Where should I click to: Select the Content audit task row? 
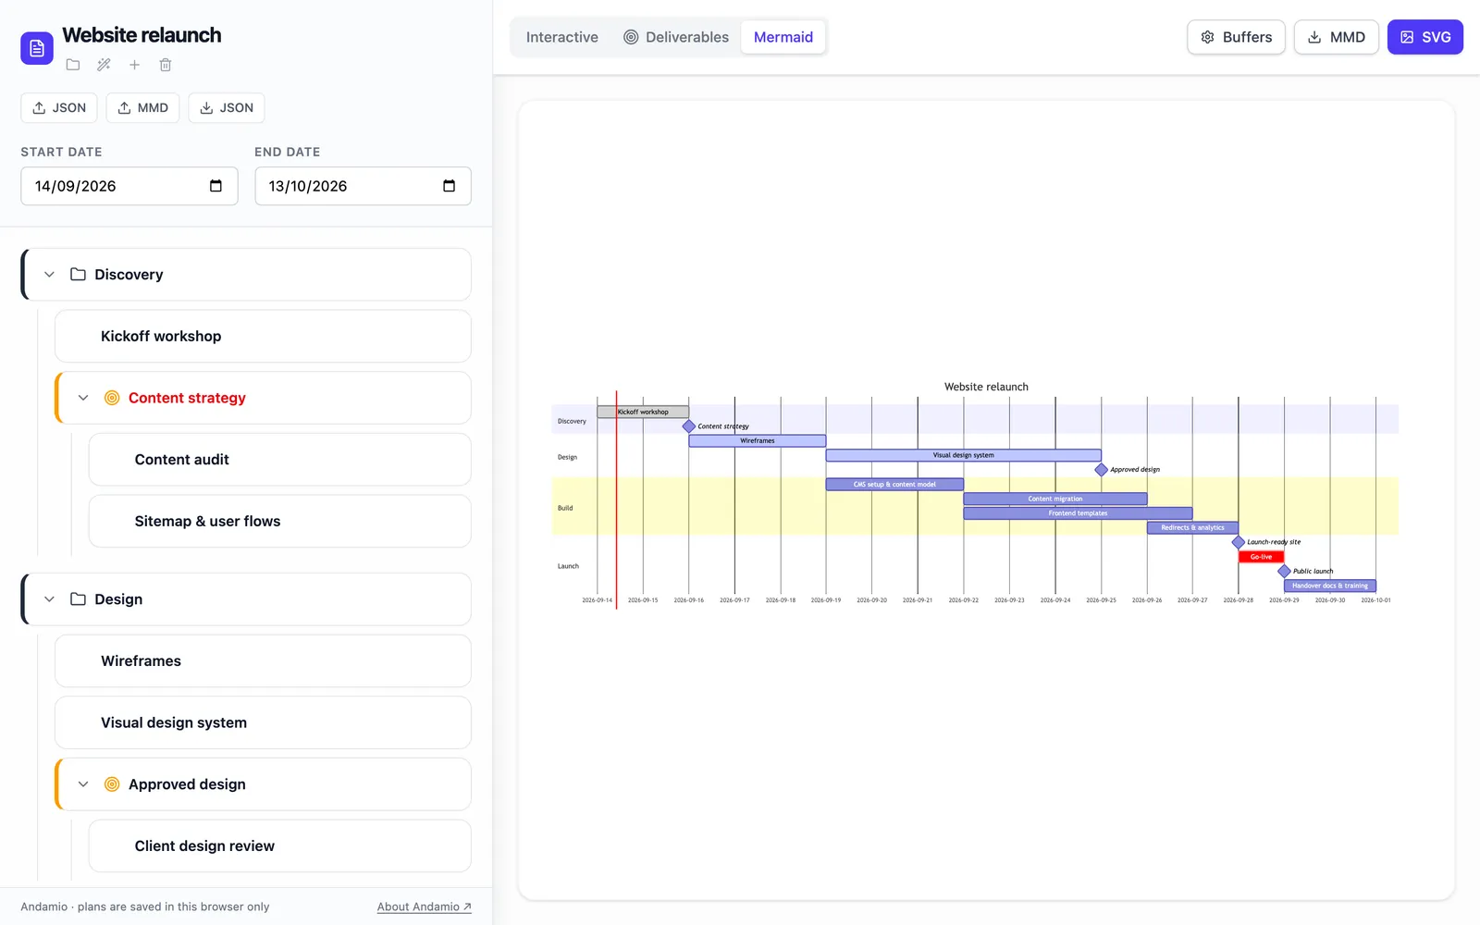click(x=279, y=460)
